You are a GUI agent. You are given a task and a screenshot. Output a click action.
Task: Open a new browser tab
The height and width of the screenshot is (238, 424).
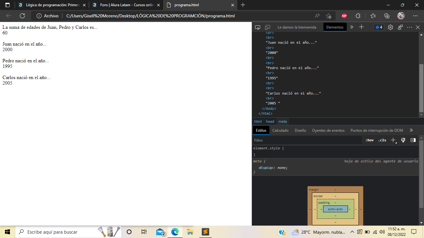243,5
